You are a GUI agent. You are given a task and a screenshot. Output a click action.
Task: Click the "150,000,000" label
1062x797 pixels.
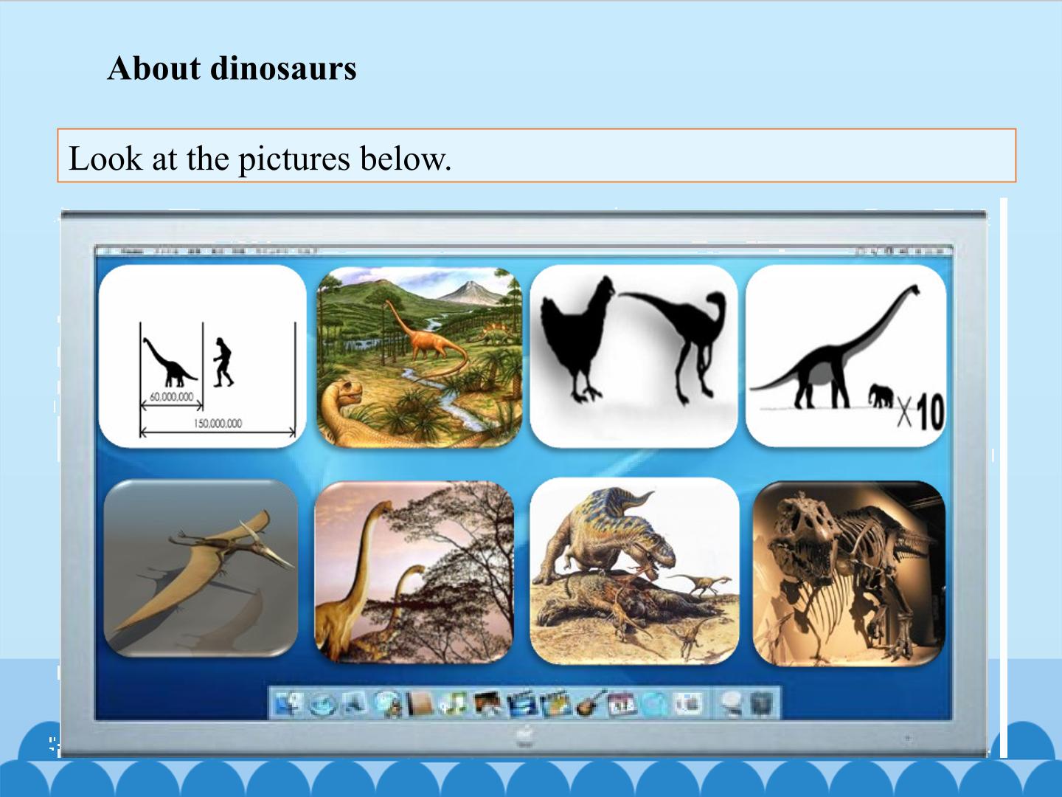coord(218,424)
